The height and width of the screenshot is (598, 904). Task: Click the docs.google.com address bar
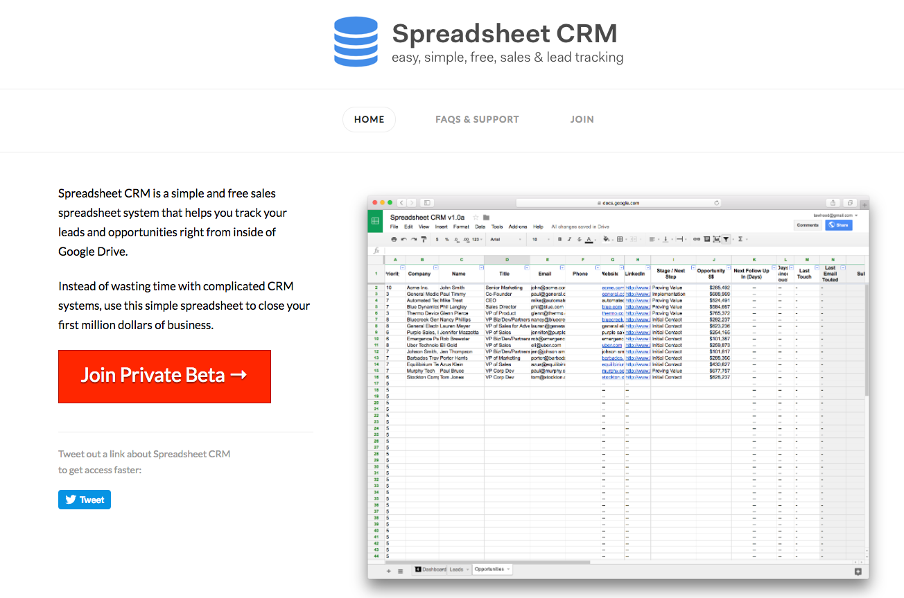pyautogui.click(x=618, y=203)
